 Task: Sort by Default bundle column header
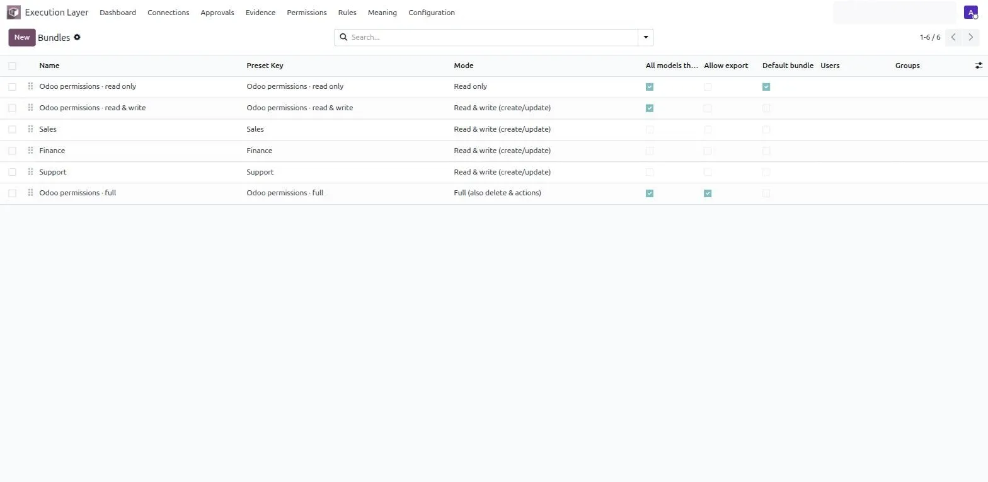(x=788, y=66)
